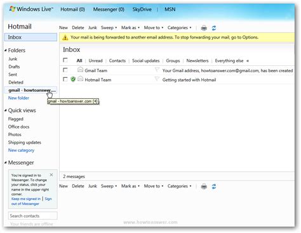Open Messenger (0) in top navigation
The image size is (301, 233).
click(109, 9)
